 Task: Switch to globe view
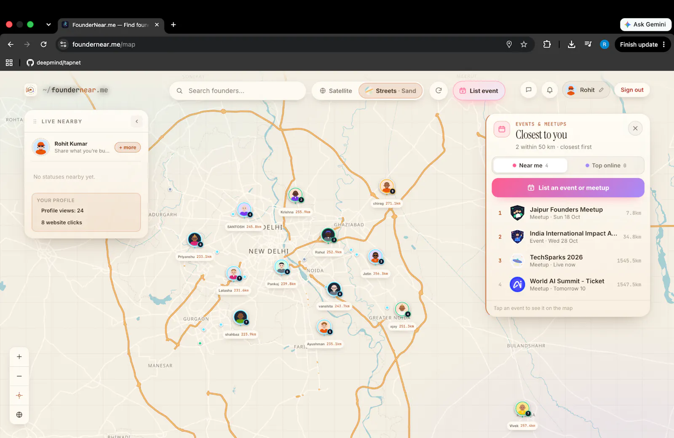click(19, 415)
